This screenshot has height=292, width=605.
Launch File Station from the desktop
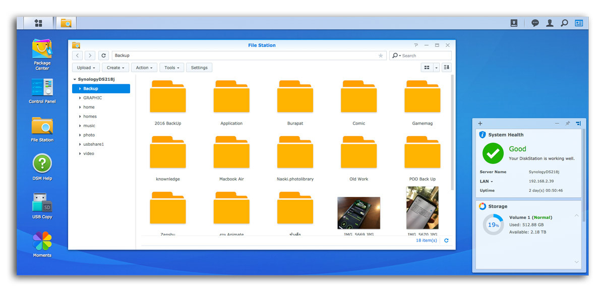pos(42,129)
